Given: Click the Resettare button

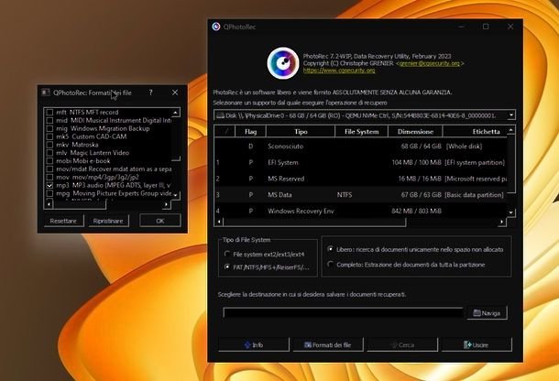Looking at the screenshot, I should [x=63, y=221].
